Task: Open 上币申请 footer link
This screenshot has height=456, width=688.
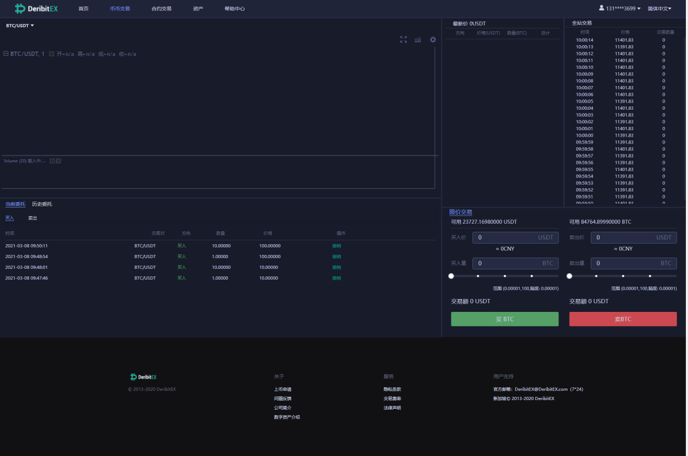Action: coord(283,389)
